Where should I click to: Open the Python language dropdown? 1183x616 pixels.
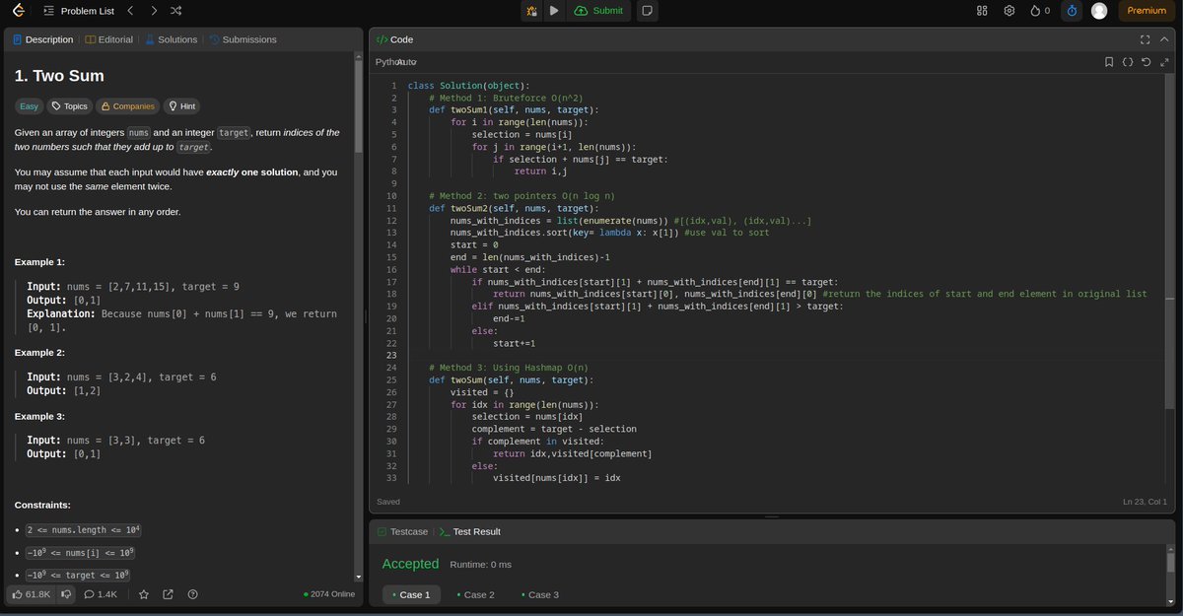tap(396, 62)
